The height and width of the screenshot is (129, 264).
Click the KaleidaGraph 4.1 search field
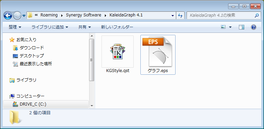pyautogui.click(x=220, y=15)
